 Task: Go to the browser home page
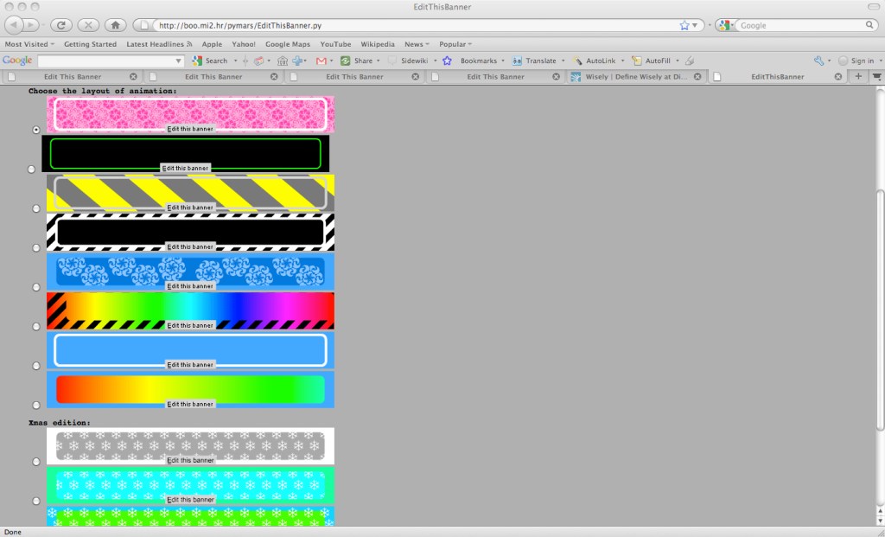116,25
